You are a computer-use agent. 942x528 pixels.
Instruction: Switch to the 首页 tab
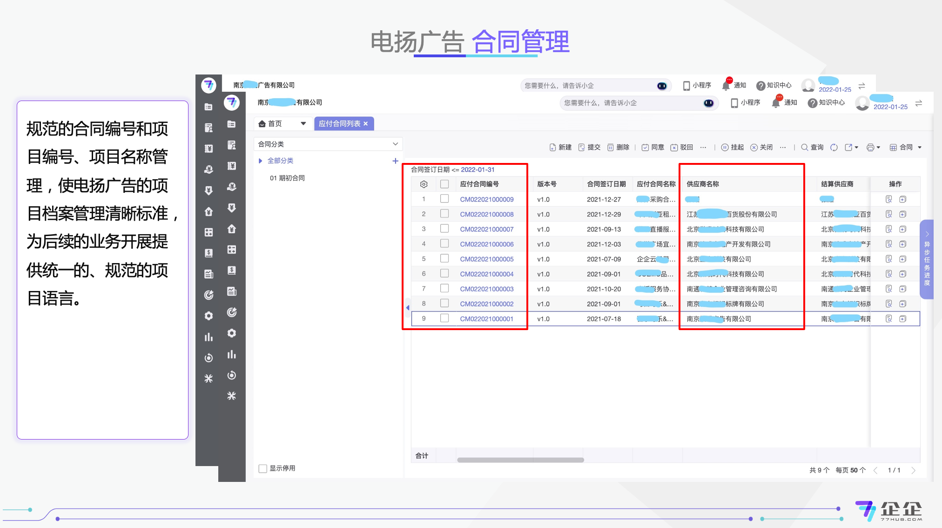click(275, 124)
